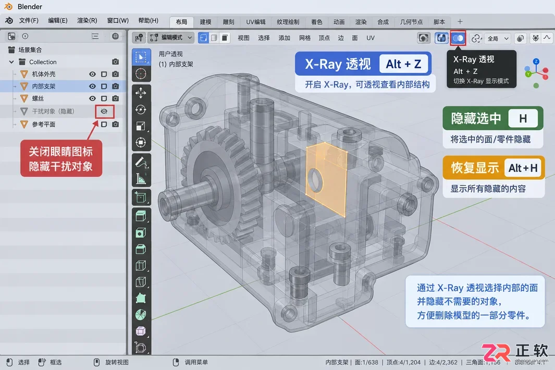Toggle render camera icon for 螺丝
Screen dimensions: 555x370
[115, 98]
